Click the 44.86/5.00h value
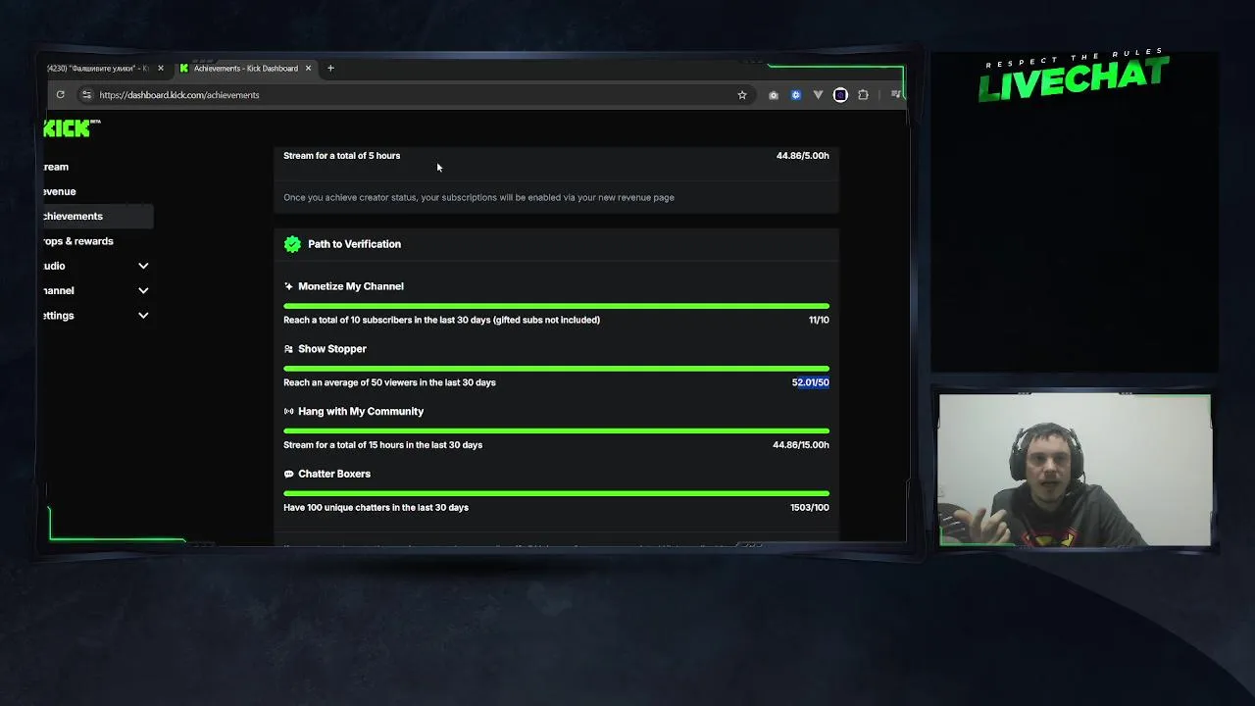Image resolution: width=1255 pixels, height=706 pixels. coord(802,156)
